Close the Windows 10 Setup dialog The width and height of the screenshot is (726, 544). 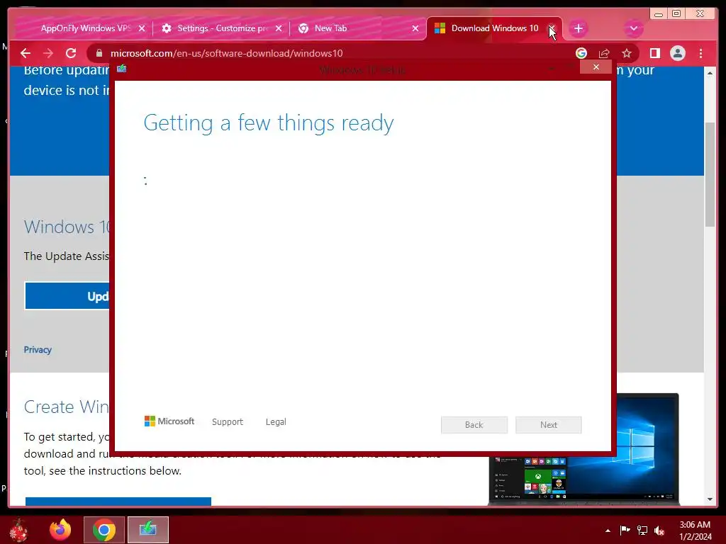(596, 67)
